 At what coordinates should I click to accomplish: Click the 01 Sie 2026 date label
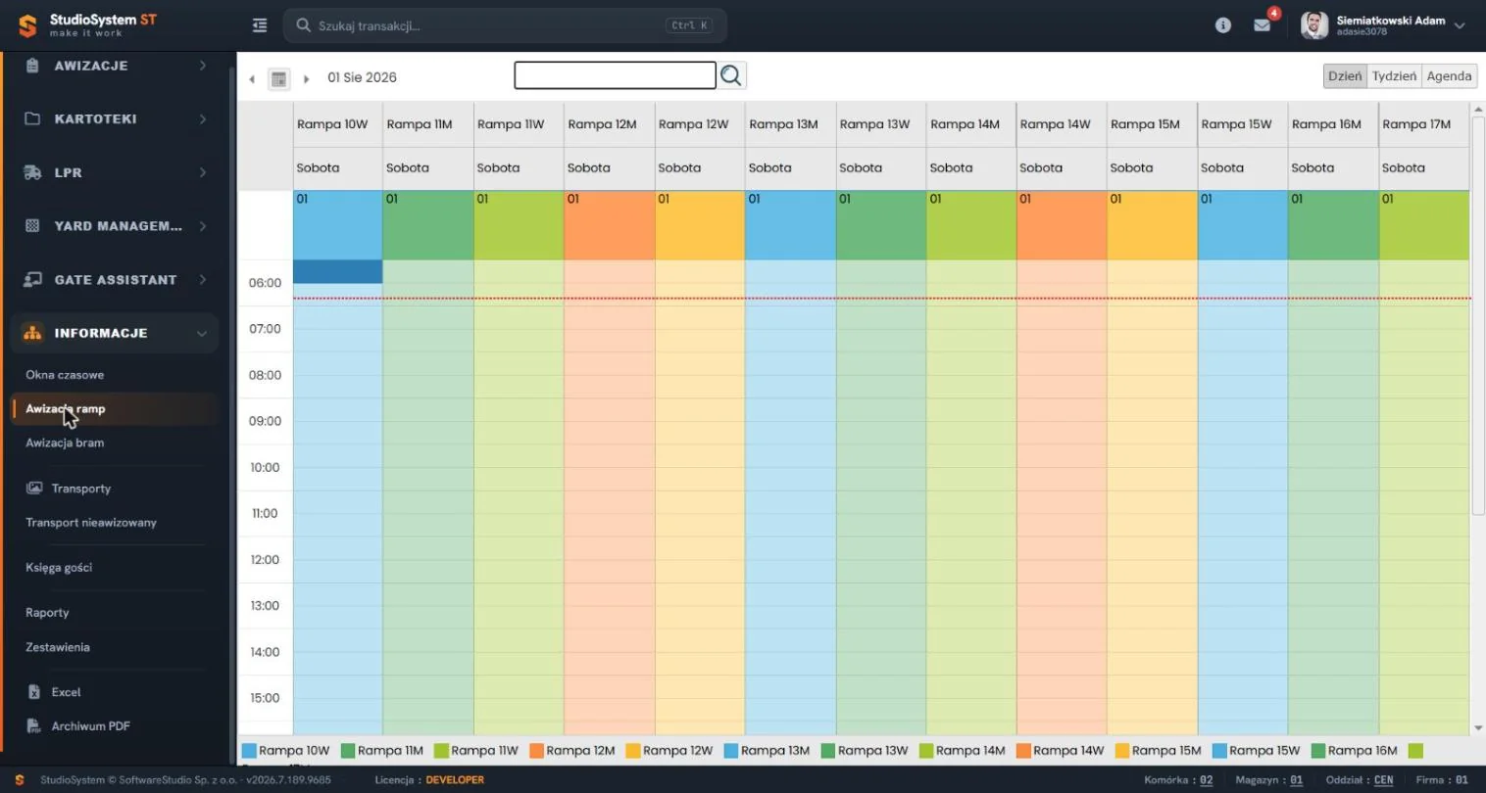[362, 77]
